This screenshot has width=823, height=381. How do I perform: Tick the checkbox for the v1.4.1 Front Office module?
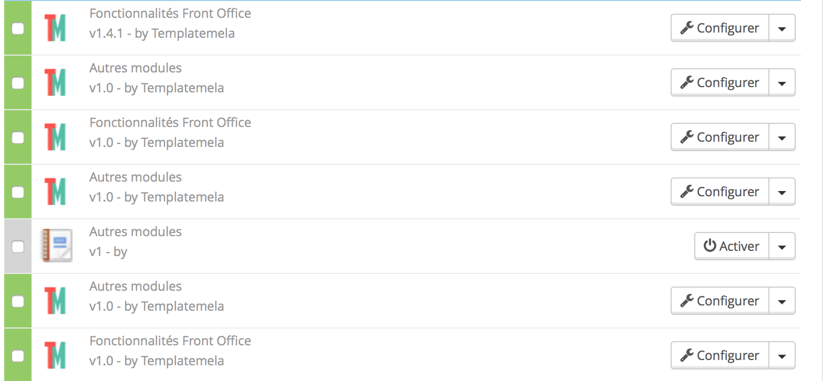click(x=18, y=28)
